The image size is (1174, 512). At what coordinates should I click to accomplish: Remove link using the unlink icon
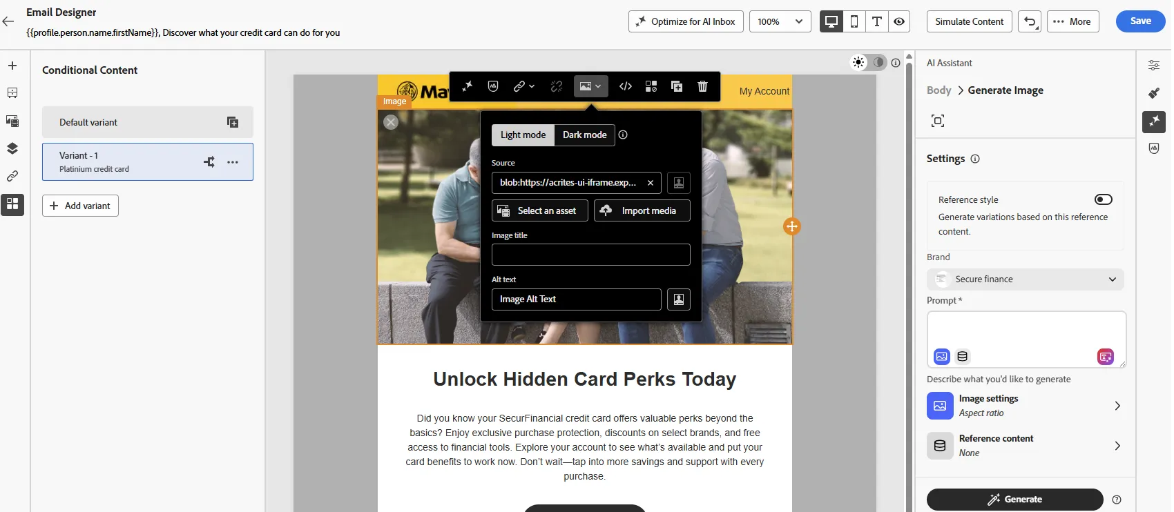[557, 86]
